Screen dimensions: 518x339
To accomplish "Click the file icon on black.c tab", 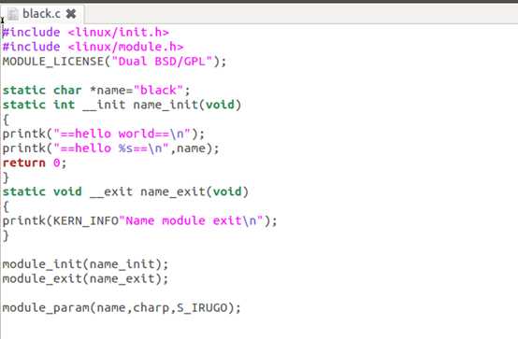I will [13, 14].
